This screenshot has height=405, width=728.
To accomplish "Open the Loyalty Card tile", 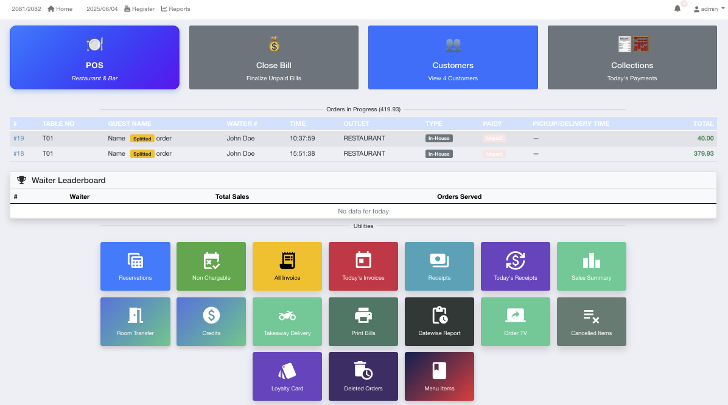I will pos(287,376).
